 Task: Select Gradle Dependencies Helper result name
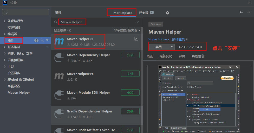click(x=90, y=111)
